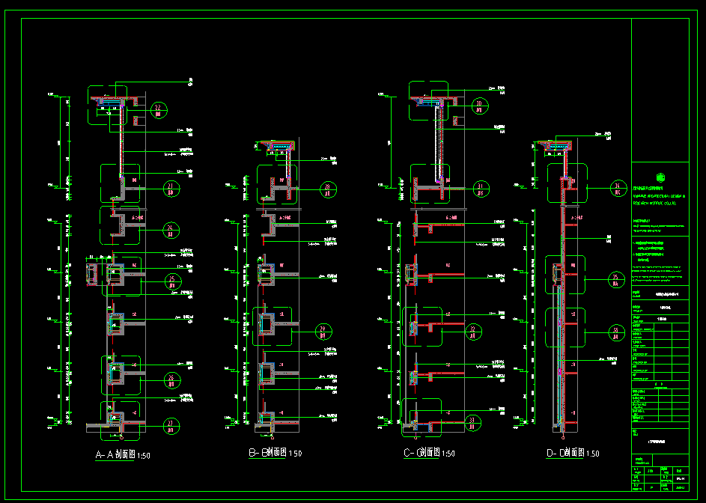Click detail callout bubble 35 in section D-D

616,279
